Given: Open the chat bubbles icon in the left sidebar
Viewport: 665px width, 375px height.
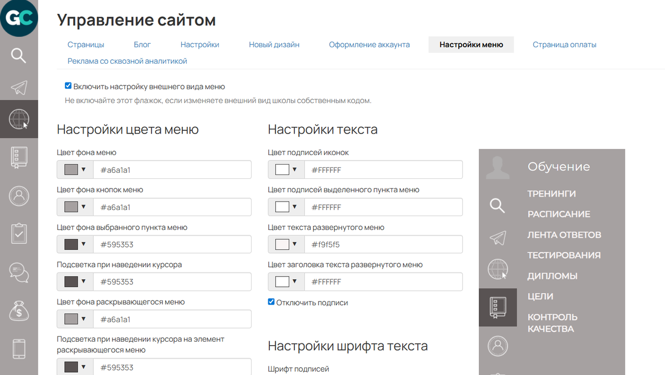Looking at the screenshot, I should [x=19, y=271].
